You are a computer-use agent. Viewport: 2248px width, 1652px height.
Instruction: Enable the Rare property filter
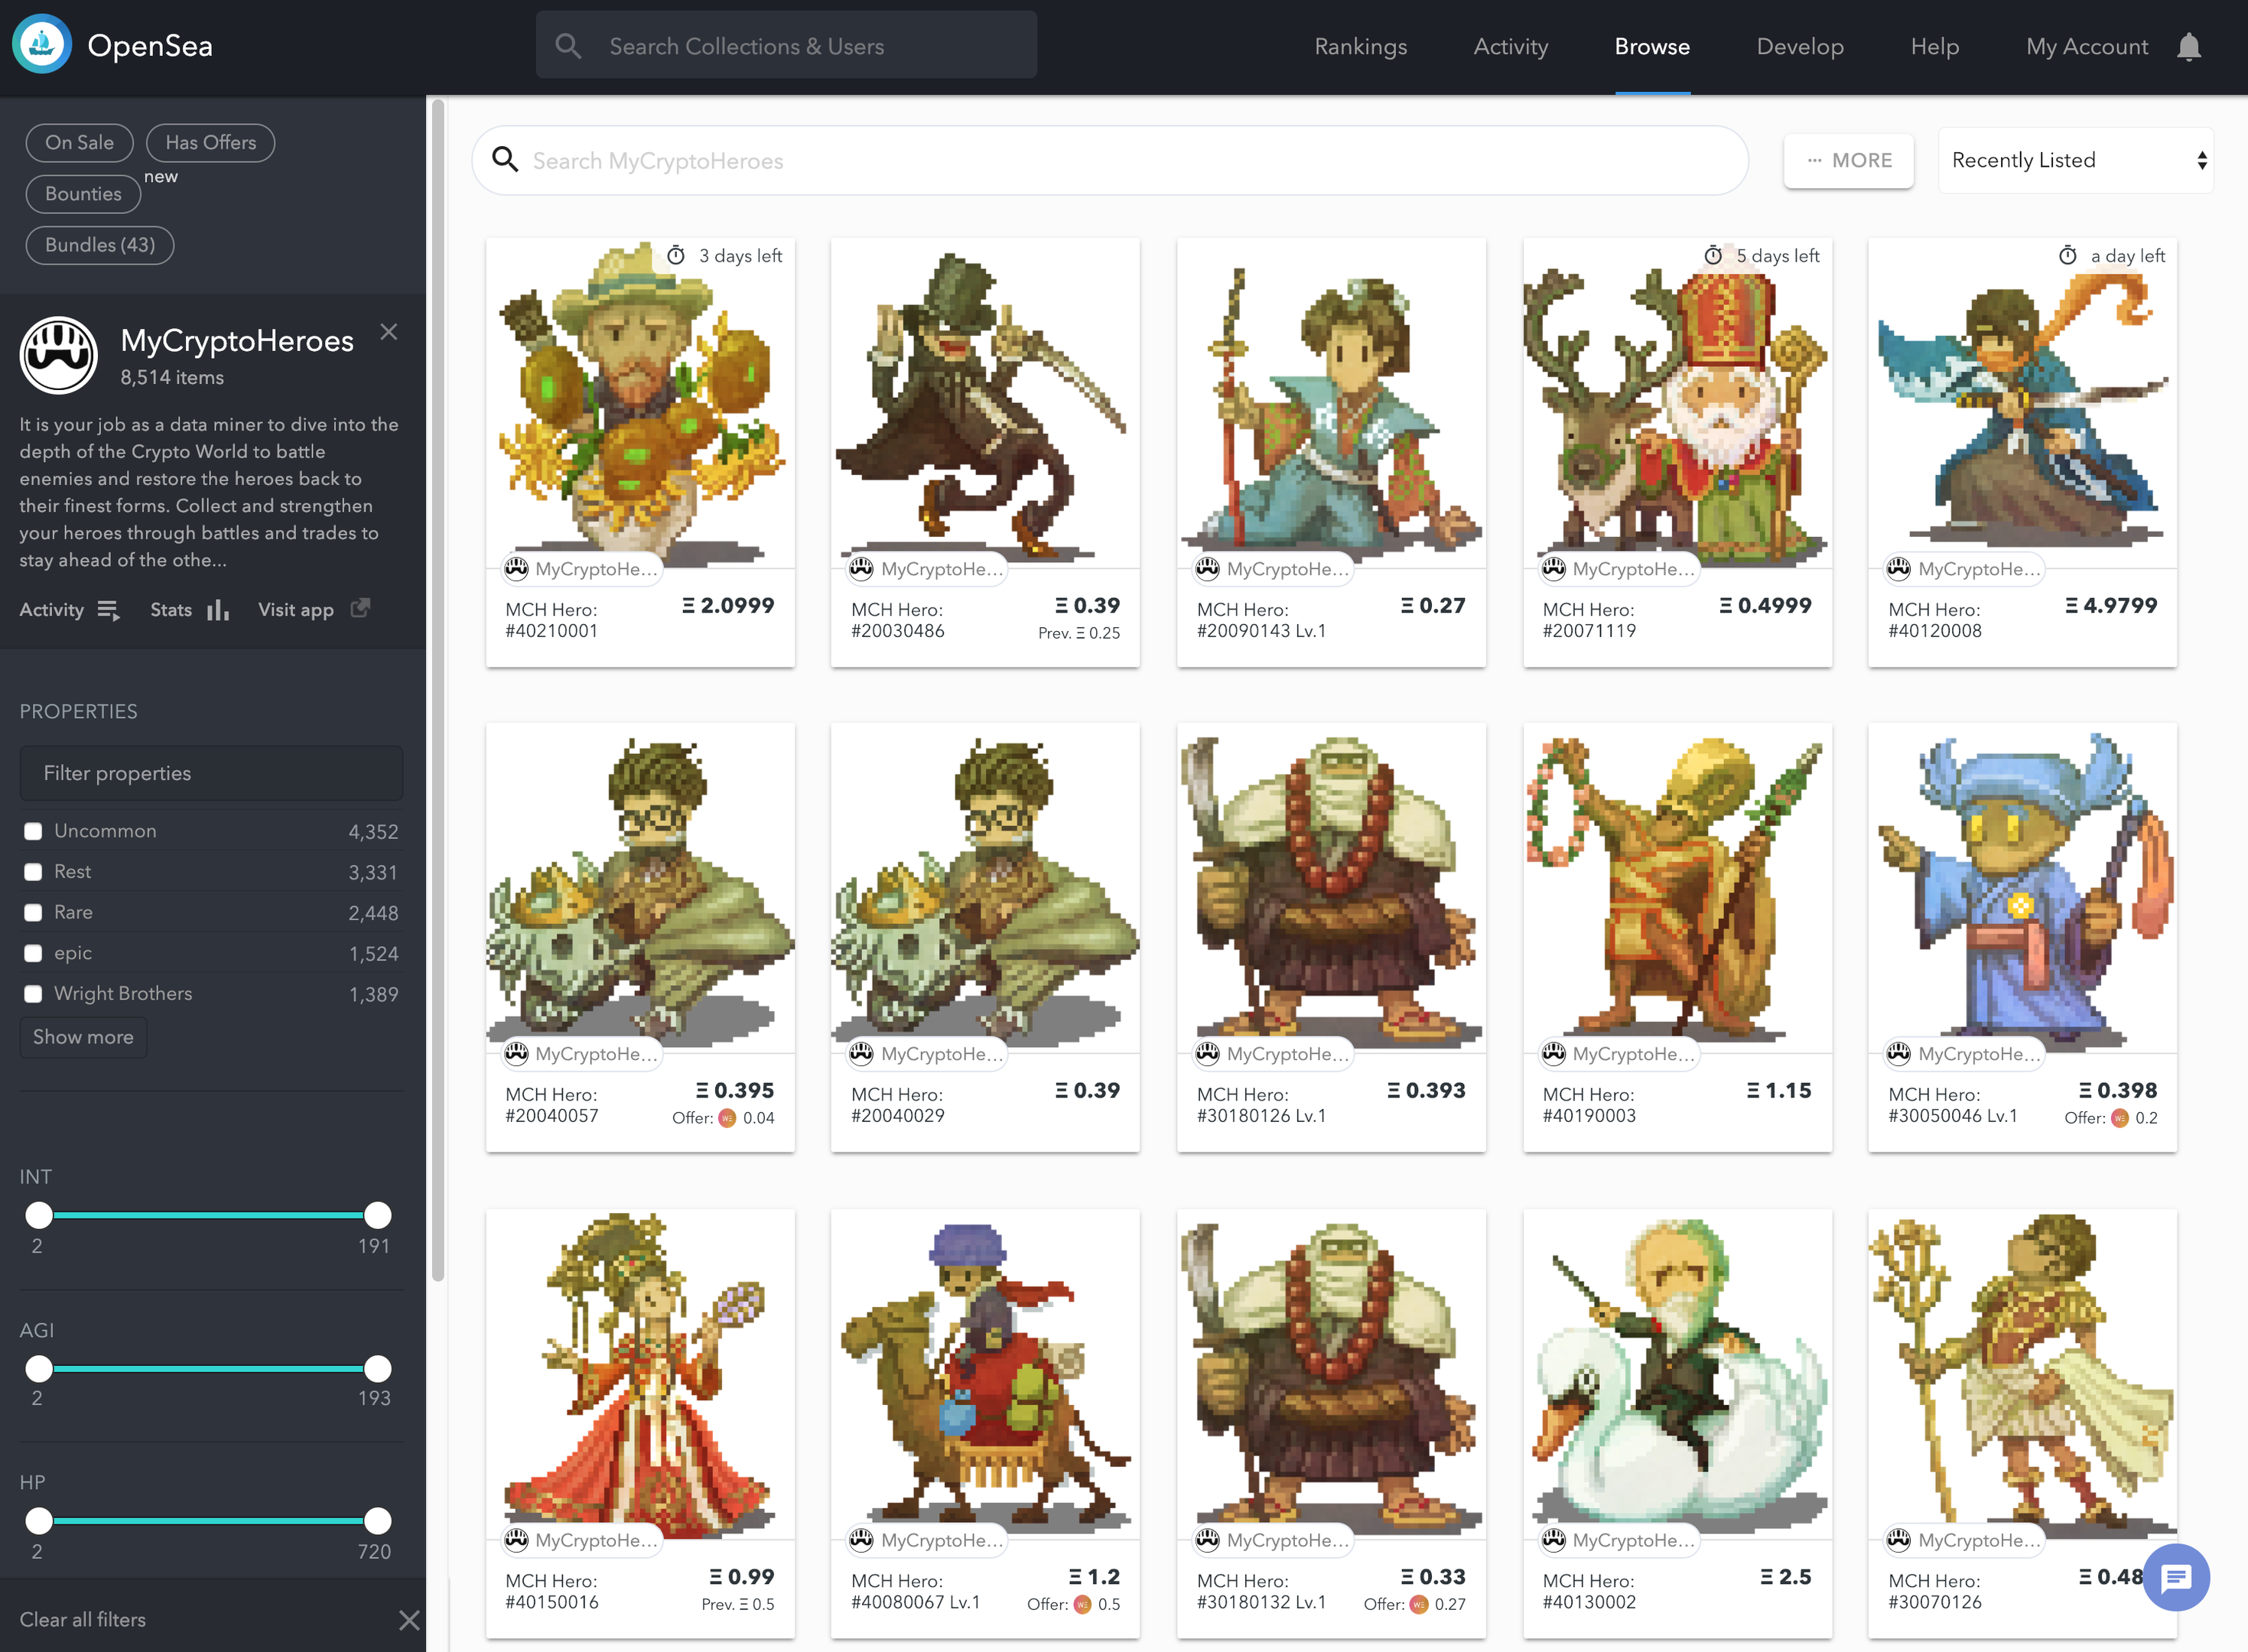point(33,912)
